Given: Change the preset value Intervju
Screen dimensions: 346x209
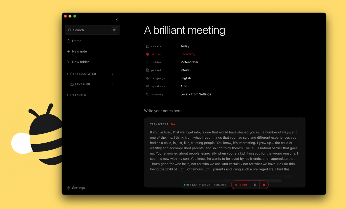Looking at the screenshot, I should [186, 70].
